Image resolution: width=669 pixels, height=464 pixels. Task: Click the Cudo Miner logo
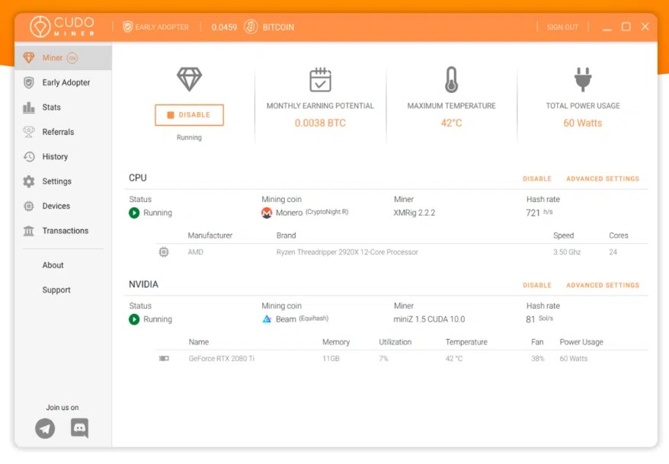(x=62, y=27)
